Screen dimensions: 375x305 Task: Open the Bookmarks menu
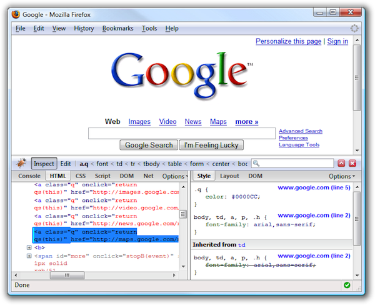(117, 28)
